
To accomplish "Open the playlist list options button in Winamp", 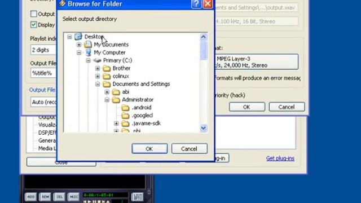I will pyautogui.click(x=138, y=197).
